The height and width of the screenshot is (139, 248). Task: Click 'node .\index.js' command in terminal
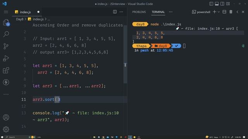tap(166, 24)
